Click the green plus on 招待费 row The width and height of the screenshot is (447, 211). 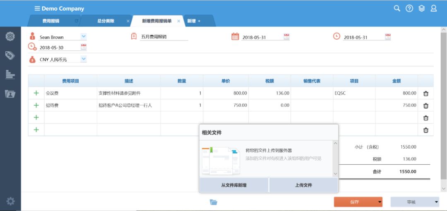(x=36, y=105)
